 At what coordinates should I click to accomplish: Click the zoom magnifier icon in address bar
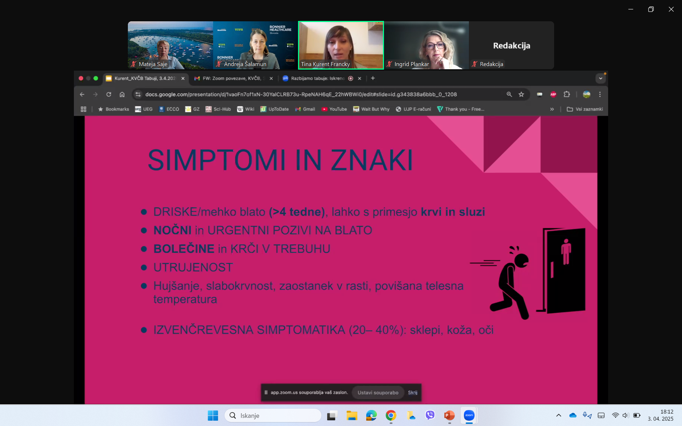click(509, 94)
